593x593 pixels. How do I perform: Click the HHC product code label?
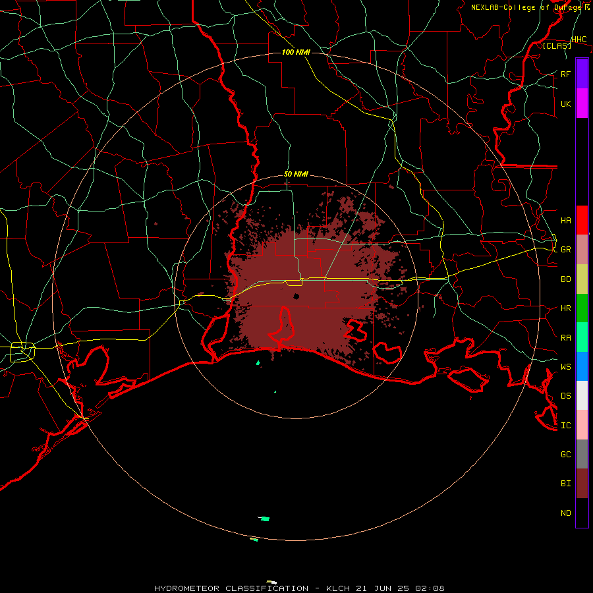[579, 40]
